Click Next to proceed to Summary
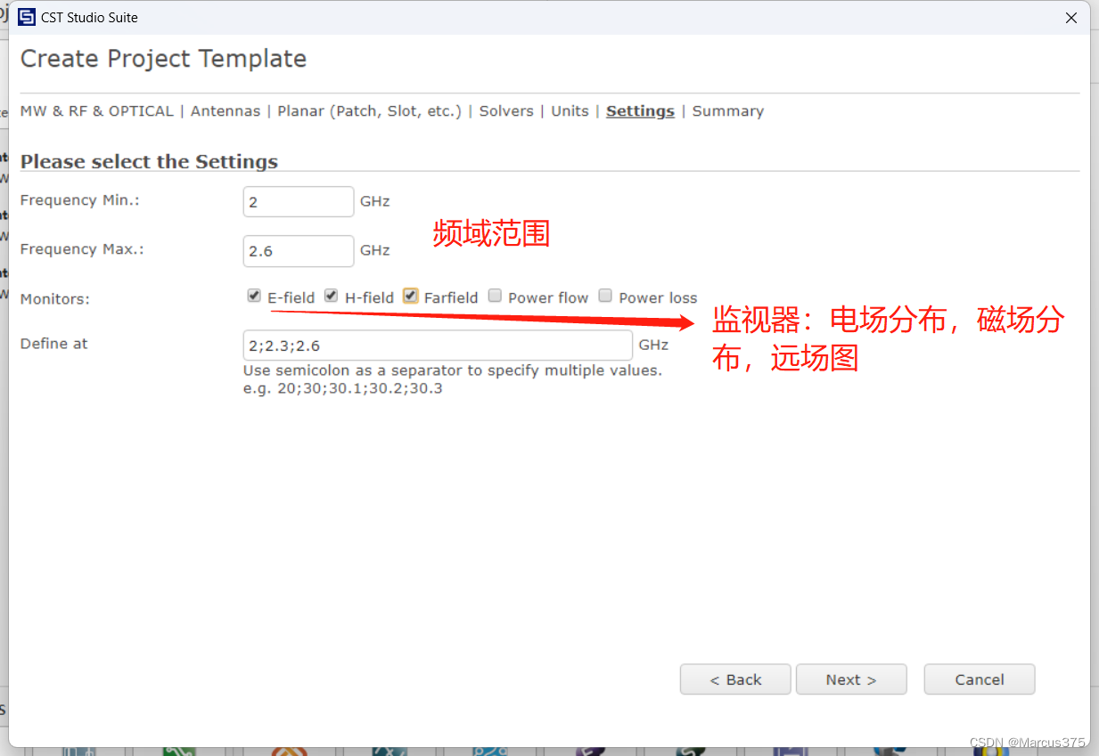This screenshot has height=756, width=1099. click(x=850, y=679)
